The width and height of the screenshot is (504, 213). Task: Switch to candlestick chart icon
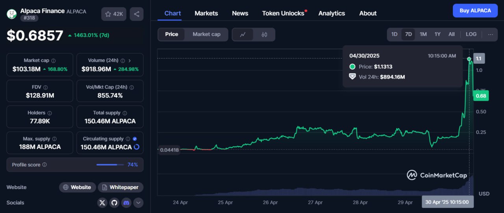[x=264, y=35]
